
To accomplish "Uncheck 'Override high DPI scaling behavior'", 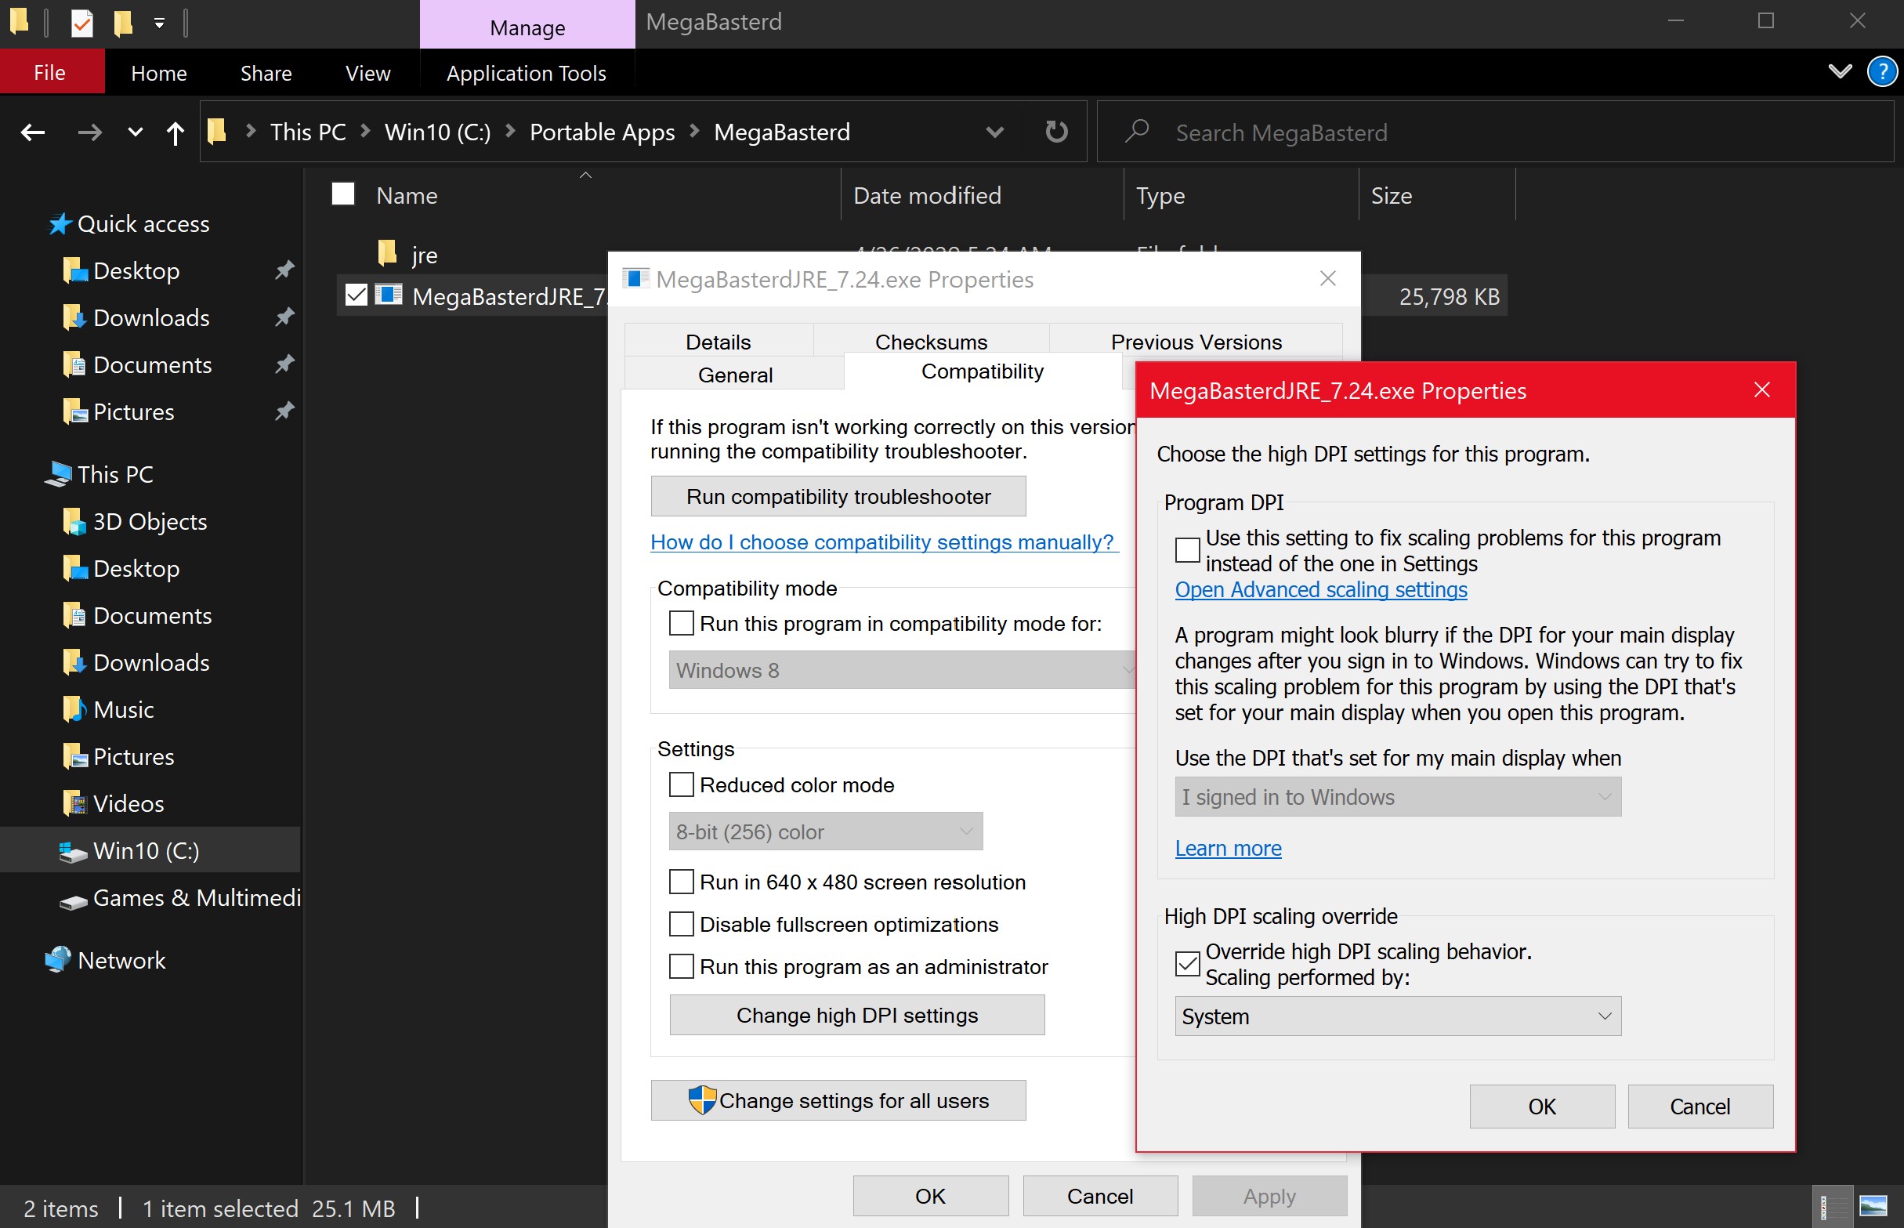I will coord(1187,964).
